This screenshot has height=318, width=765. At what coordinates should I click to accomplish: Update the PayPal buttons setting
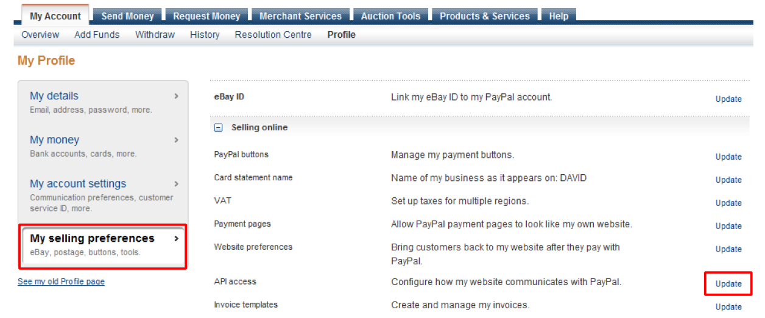[728, 157]
